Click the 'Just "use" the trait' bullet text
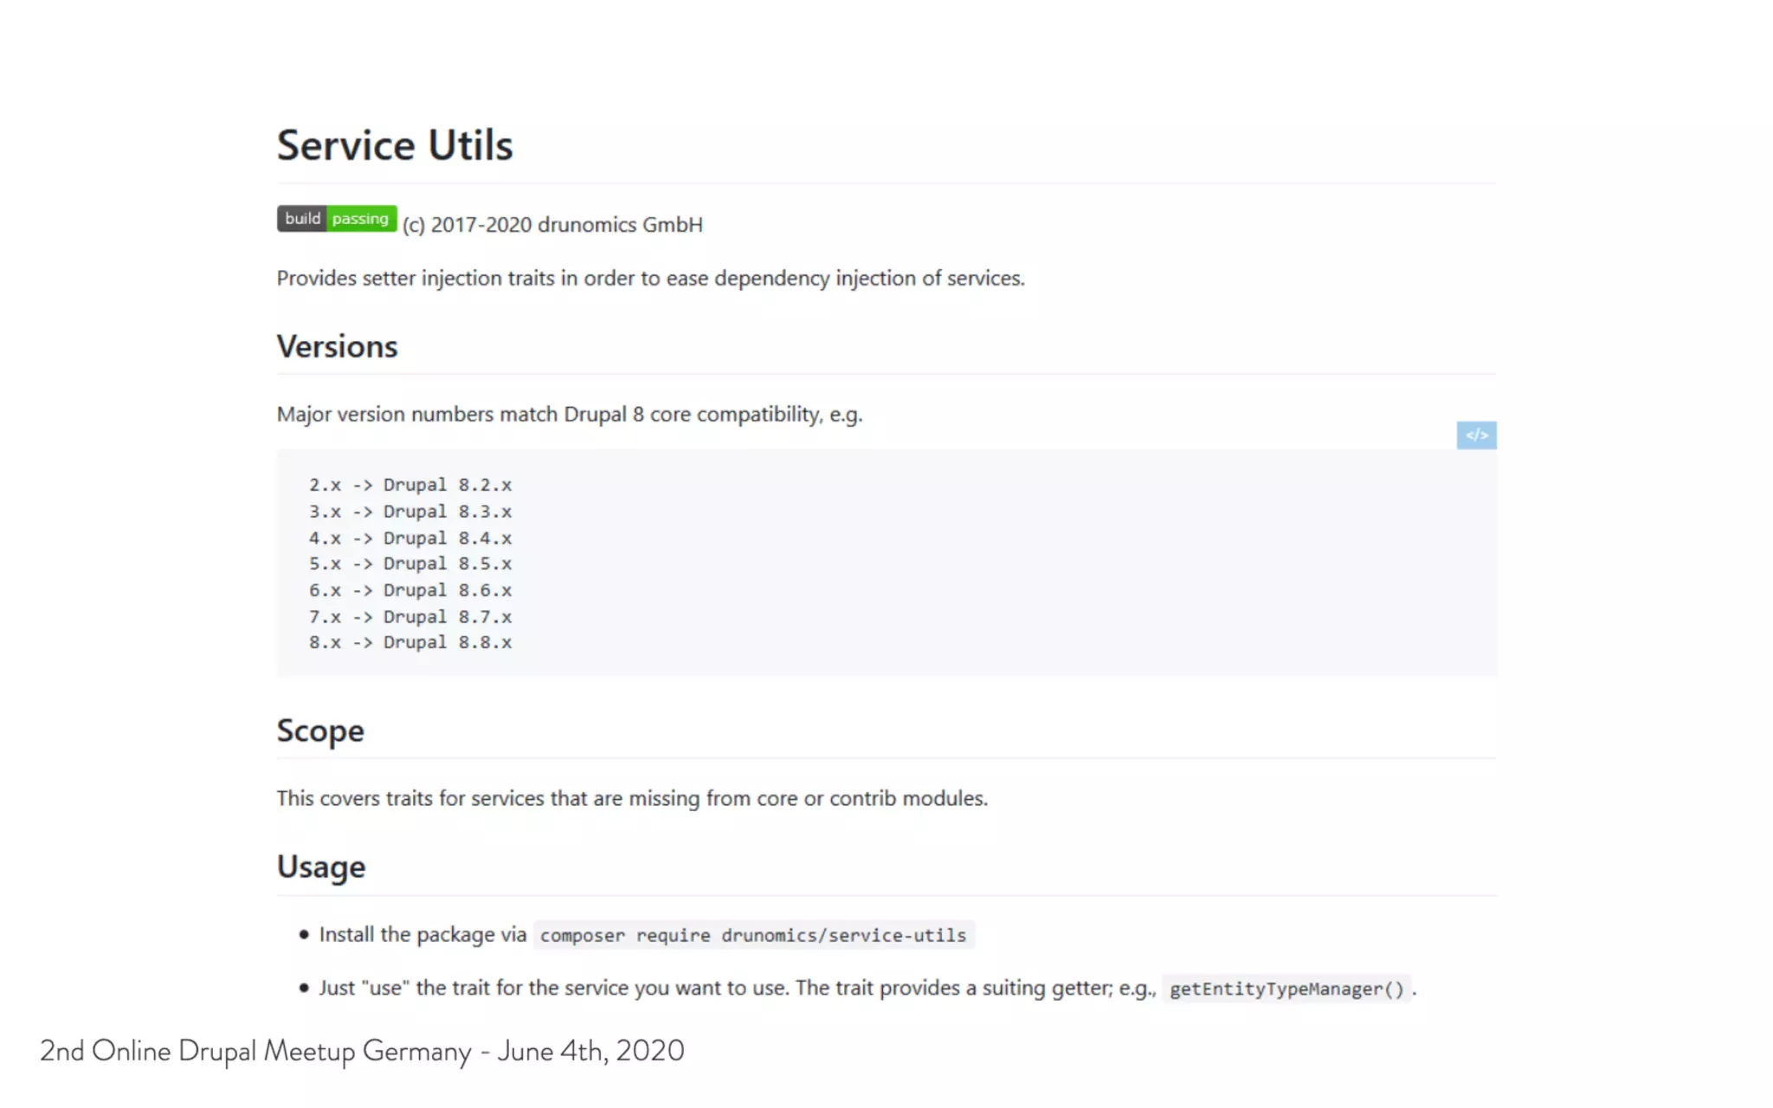Viewport: 1773px width, 1108px height. tap(738, 988)
